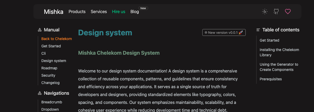The width and height of the screenshot is (314, 112).
Task: Jump to Prerequisites section
Action: (271, 79)
